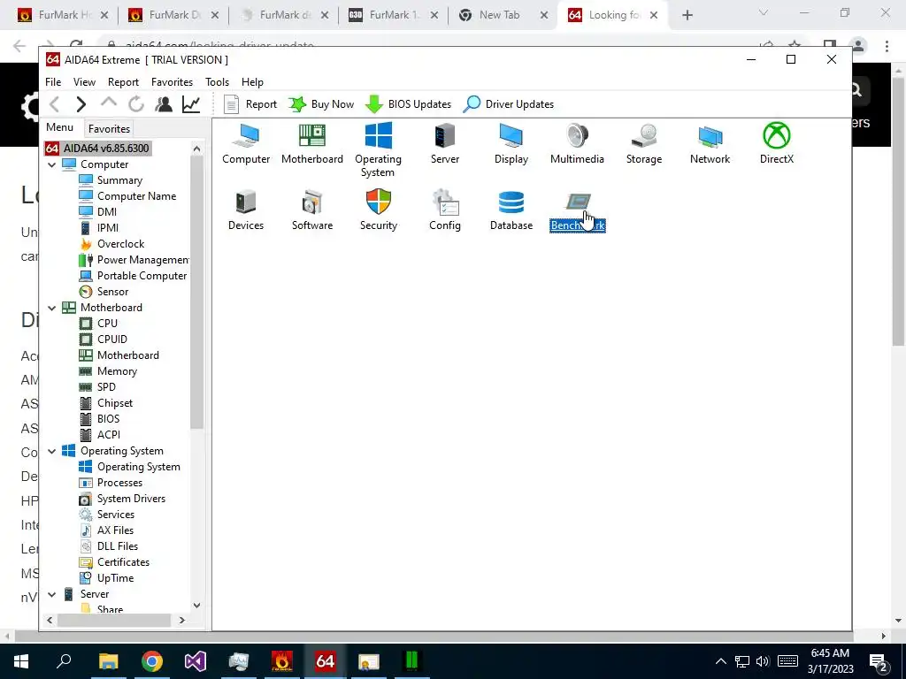
Task: Click the Refresh toolbar icon
Action: point(136,104)
